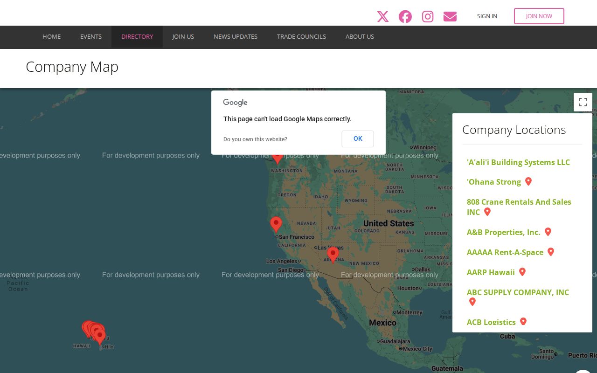
Task: Select the map marker near San Francisco
Action: (x=276, y=224)
